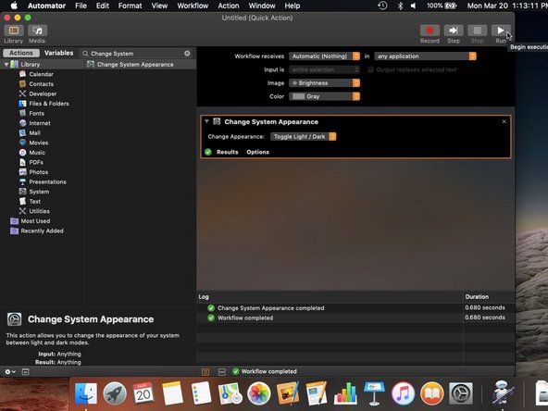Viewport: 548px width, 411px height.
Task: Click the Stop toolbar button
Action: [477, 31]
